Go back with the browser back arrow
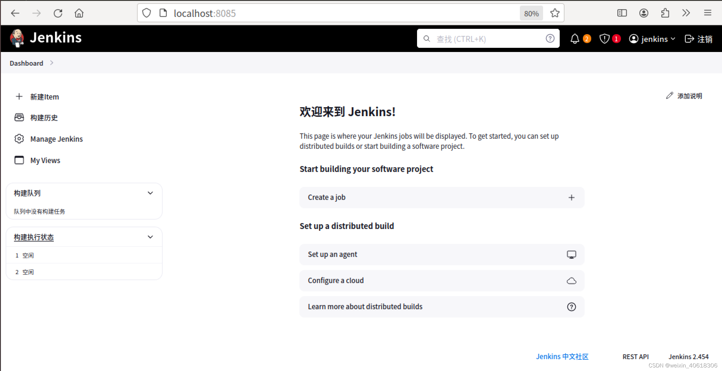 15,13
